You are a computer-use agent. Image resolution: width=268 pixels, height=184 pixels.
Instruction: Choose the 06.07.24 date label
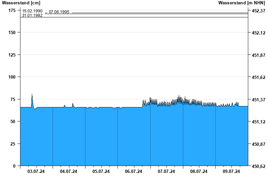tap(134, 172)
